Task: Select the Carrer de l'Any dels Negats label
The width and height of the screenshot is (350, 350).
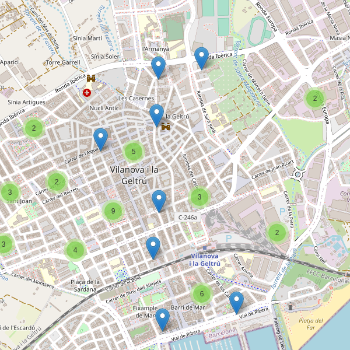Action: (x=134, y=292)
